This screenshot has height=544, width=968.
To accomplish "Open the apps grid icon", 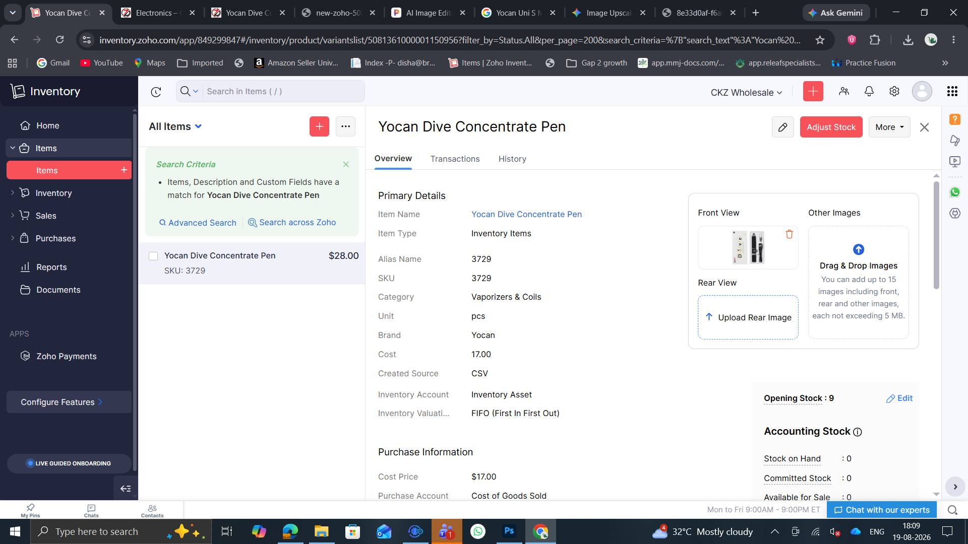I will [x=952, y=91].
